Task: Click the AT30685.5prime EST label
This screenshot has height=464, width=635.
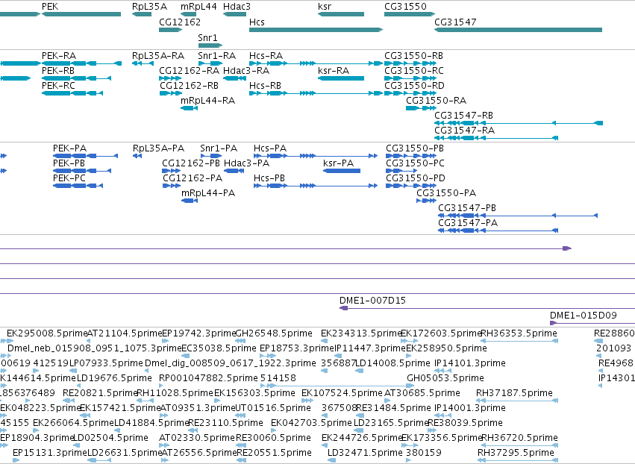Action: coord(422,392)
